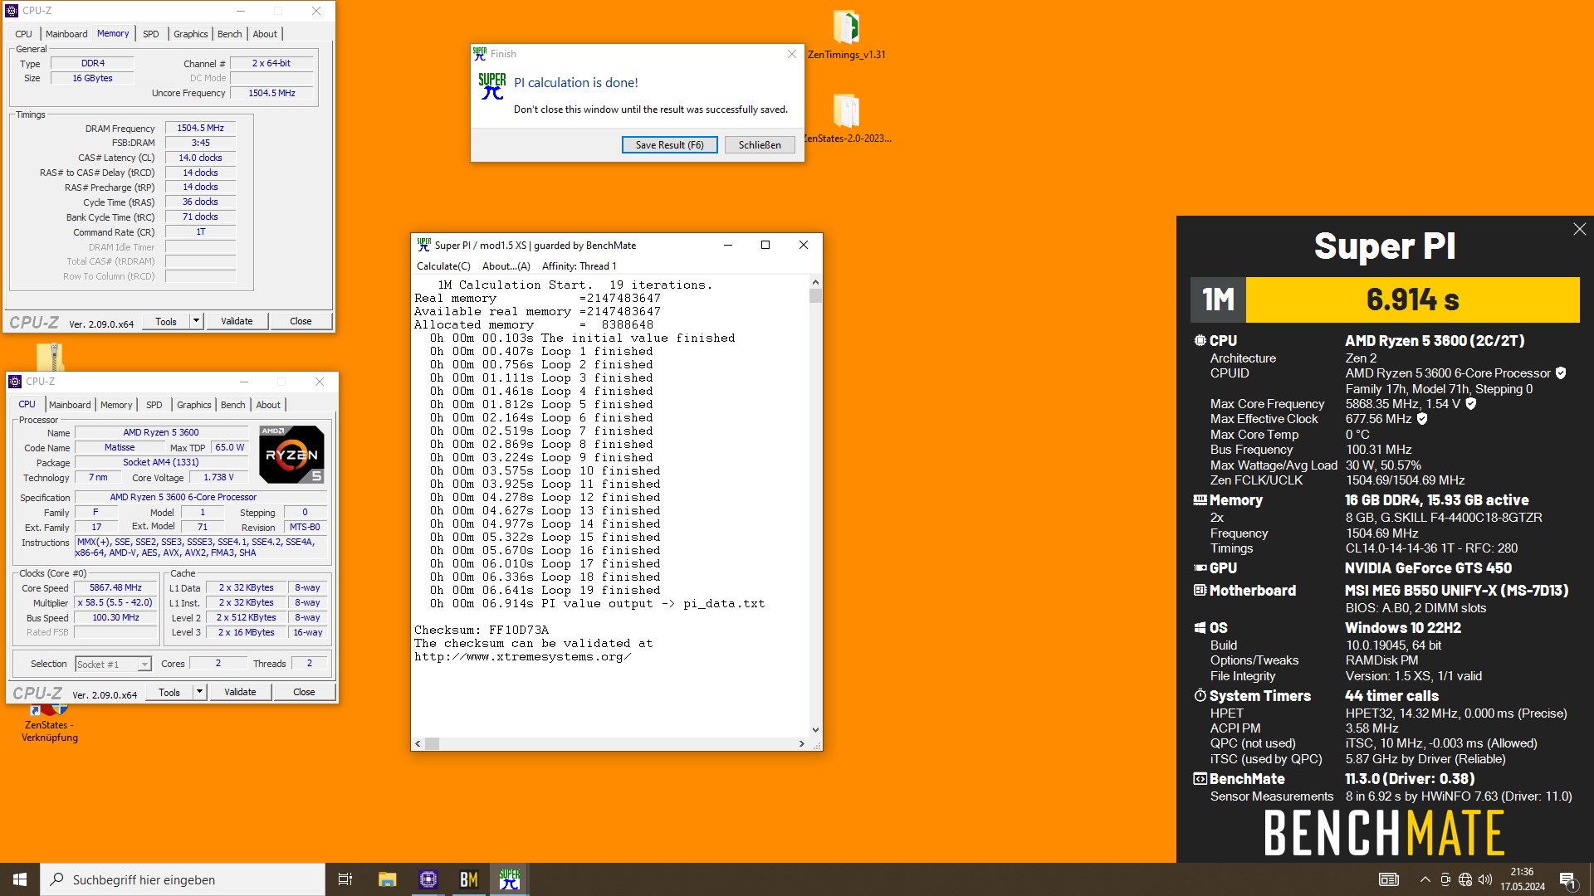
Task: Click the DRAM Frequency value field
Action: tap(200, 129)
